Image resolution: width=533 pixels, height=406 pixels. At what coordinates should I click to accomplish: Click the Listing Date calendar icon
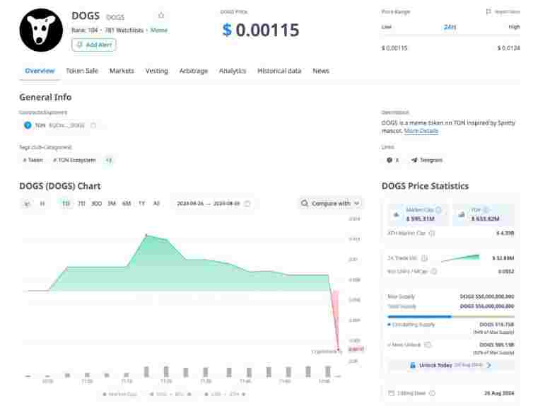coord(391,393)
